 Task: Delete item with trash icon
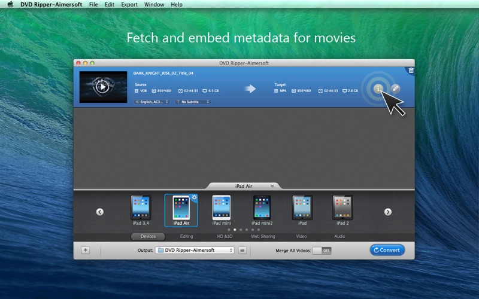point(411,71)
